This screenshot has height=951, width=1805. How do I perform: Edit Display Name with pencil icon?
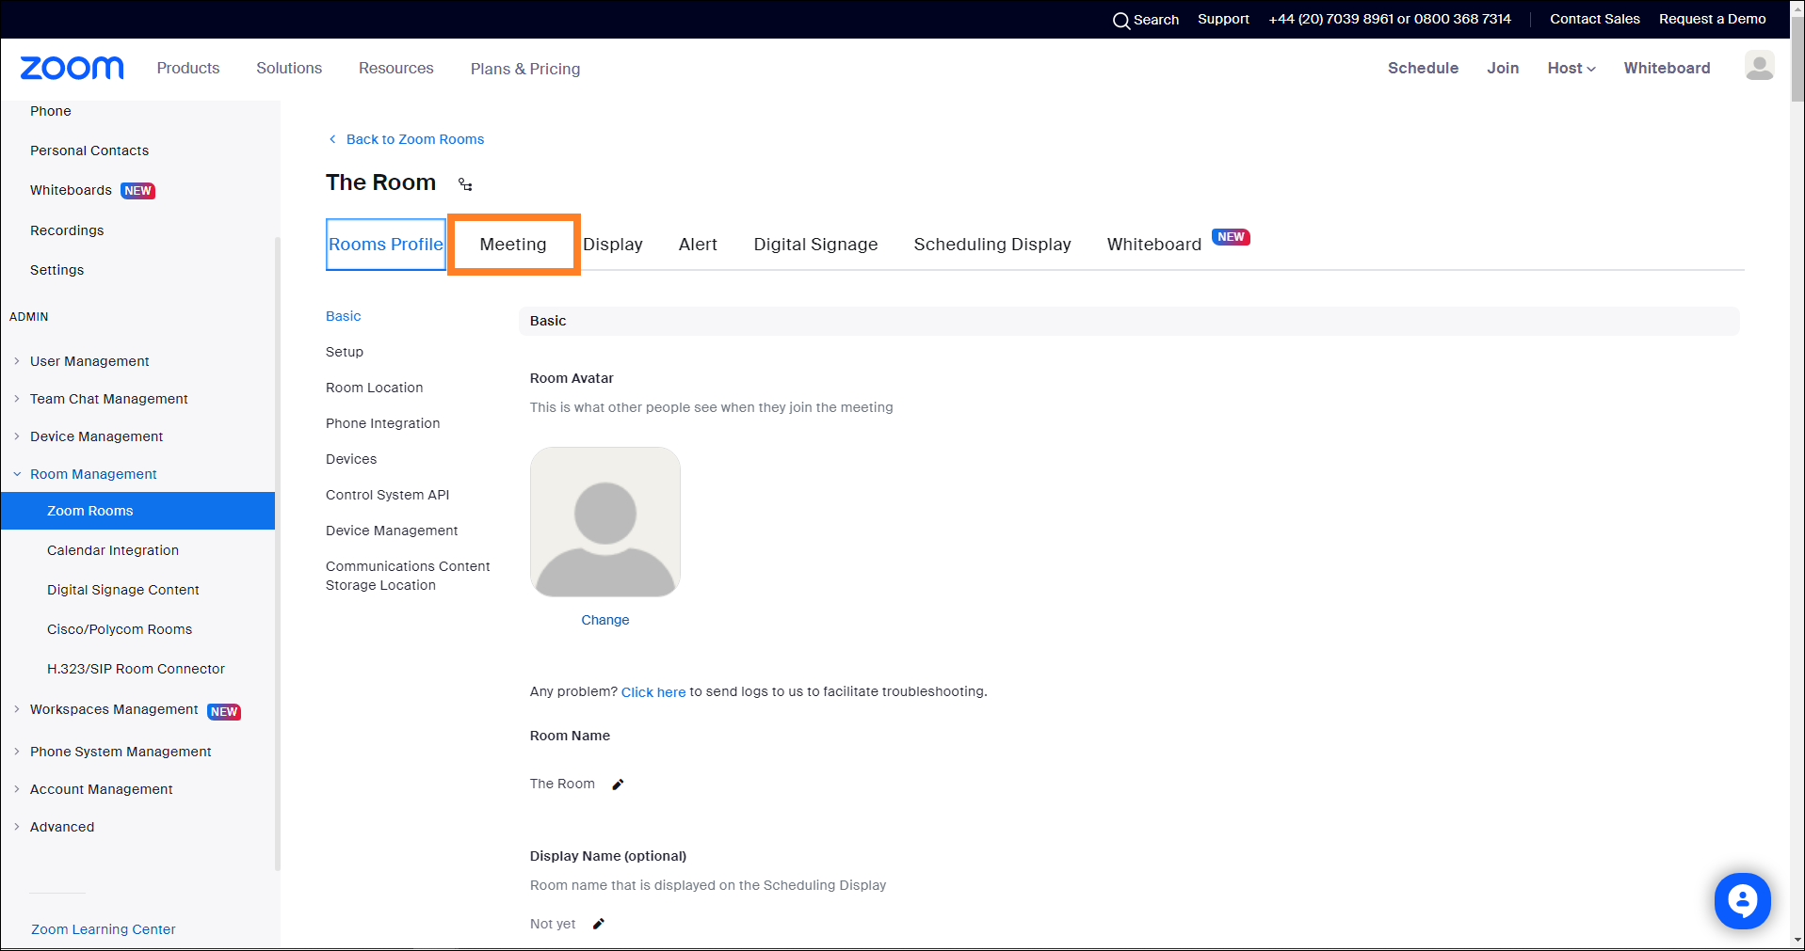tap(598, 924)
